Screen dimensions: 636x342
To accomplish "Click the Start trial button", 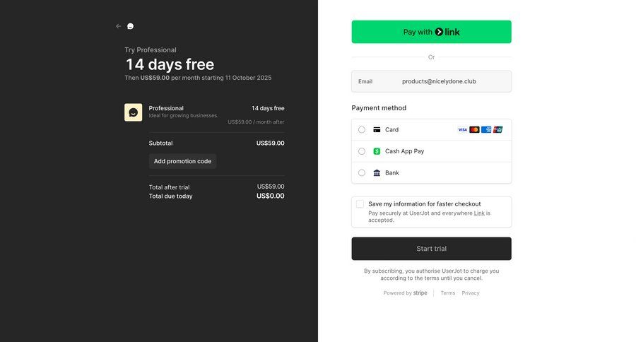I will tap(431, 249).
